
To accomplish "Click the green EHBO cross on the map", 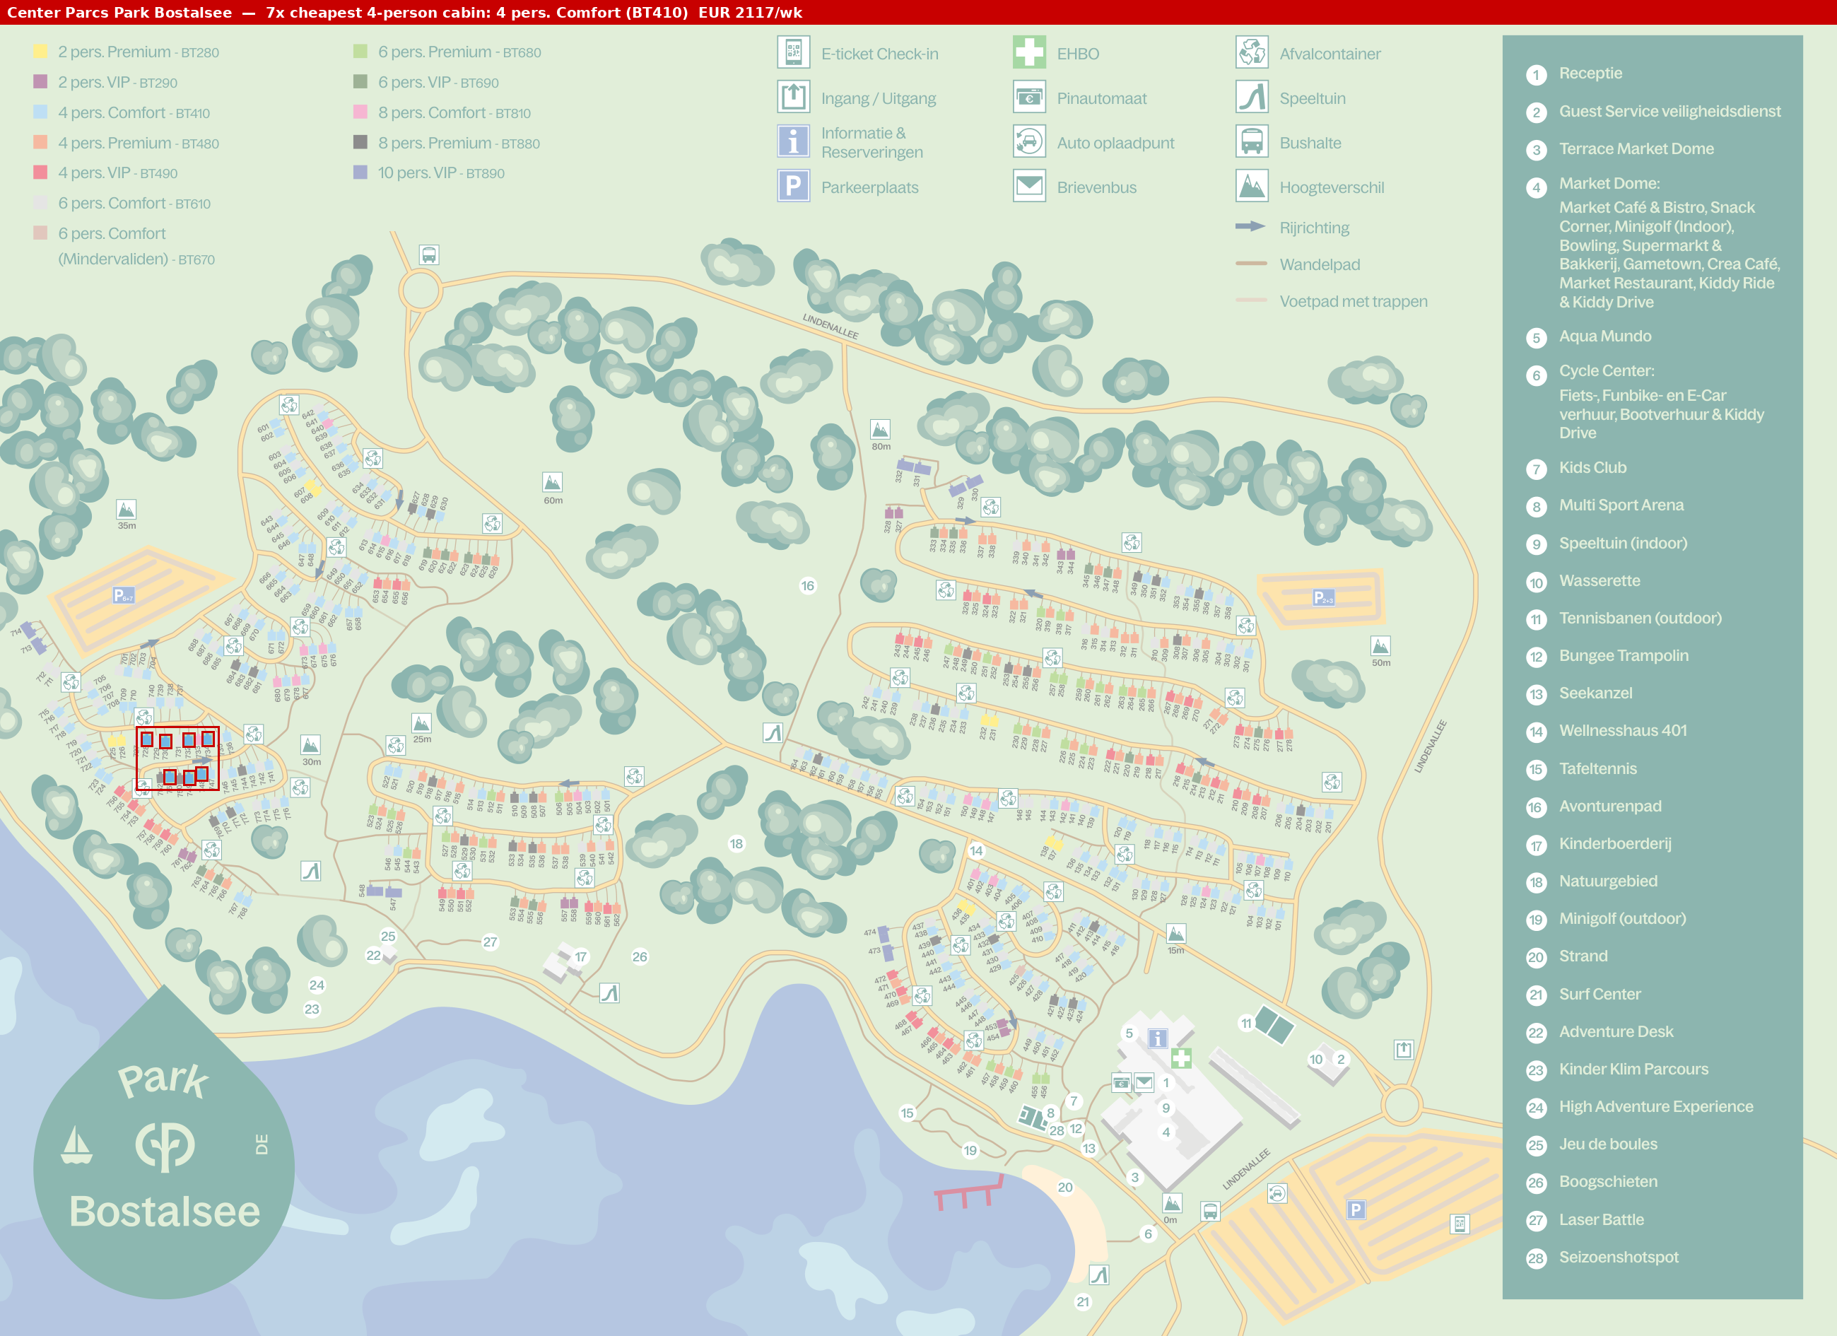I will 1181,1058.
